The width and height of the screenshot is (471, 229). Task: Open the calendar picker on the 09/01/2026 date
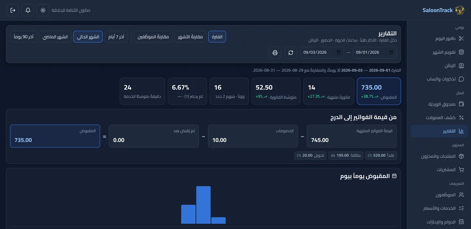[x=392, y=52]
